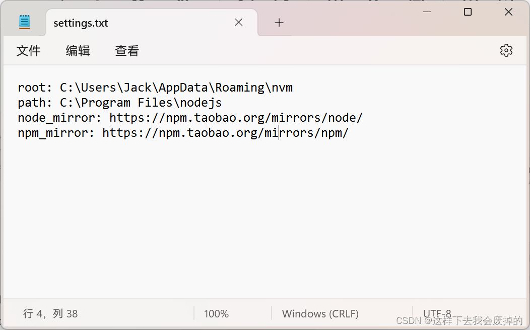The image size is (530, 330).
Task: Open the 文件 menu
Action: point(28,51)
